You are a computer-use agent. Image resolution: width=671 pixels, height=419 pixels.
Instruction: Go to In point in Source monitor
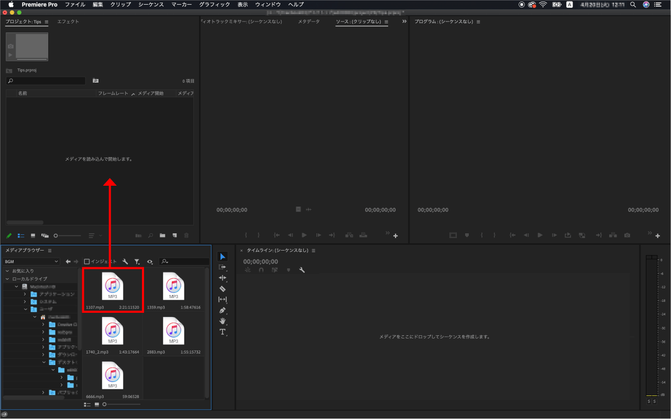pos(277,235)
